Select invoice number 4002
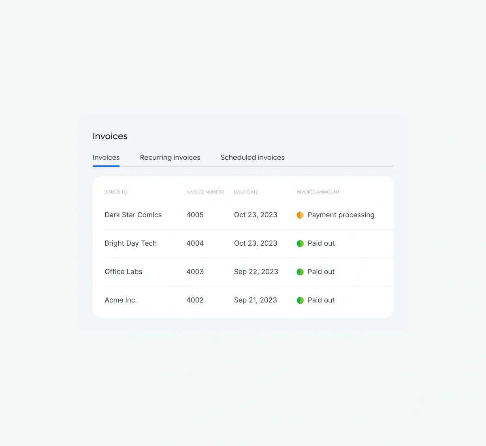The height and width of the screenshot is (446, 486). (x=195, y=300)
